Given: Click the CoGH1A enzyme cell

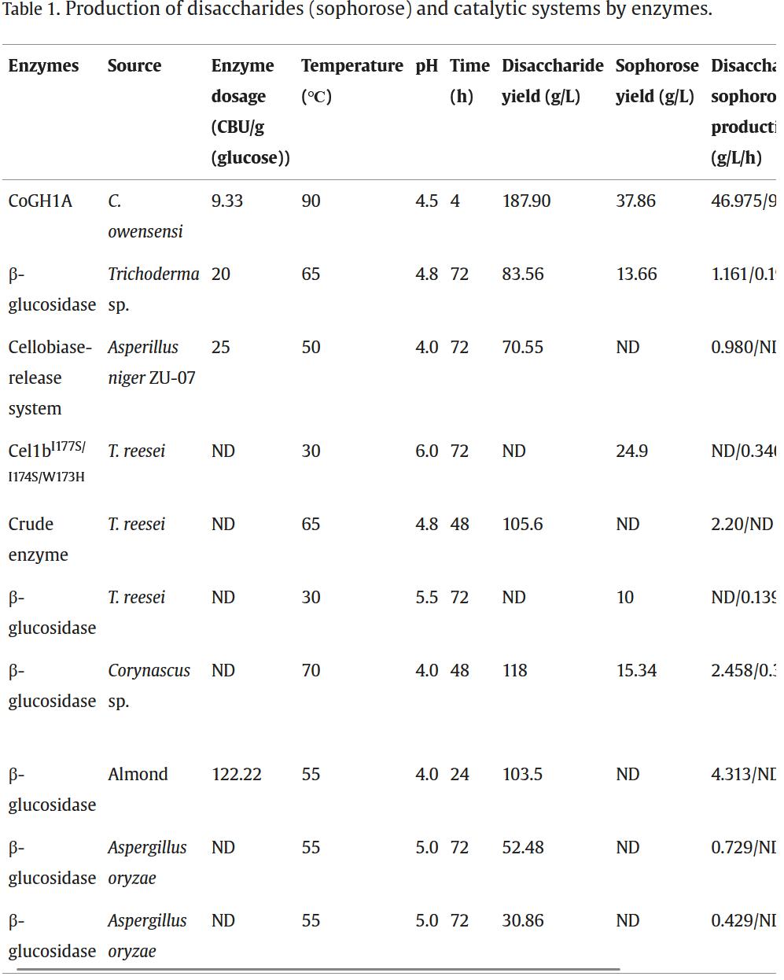Looking at the screenshot, I should 40,201.
